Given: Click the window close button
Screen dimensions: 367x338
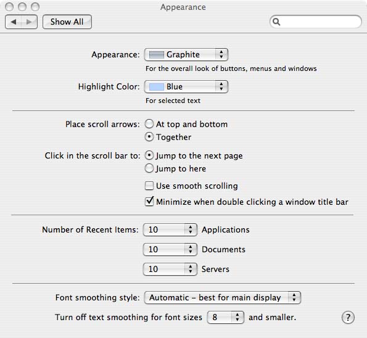Looking at the screenshot, I should pos(9,7).
